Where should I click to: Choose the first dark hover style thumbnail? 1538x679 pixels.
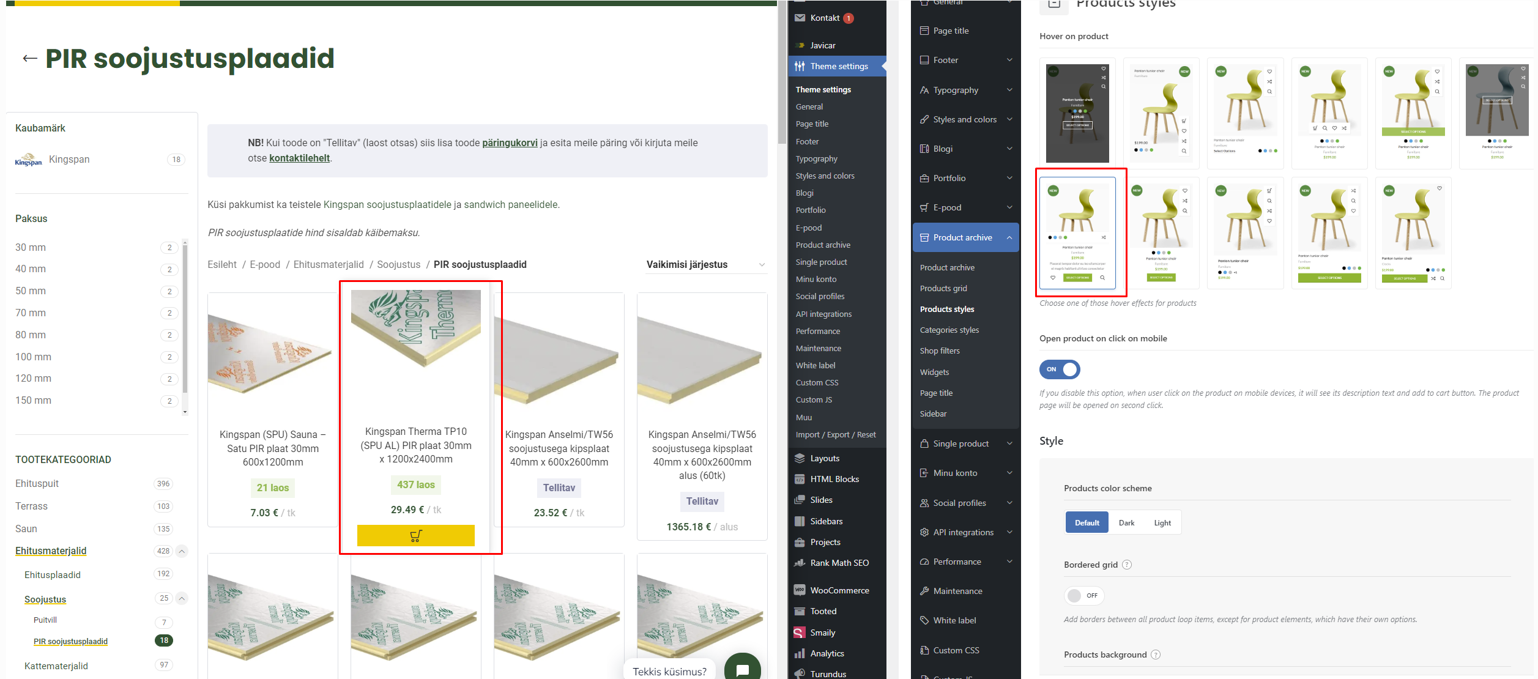(x=1077, y=113)
